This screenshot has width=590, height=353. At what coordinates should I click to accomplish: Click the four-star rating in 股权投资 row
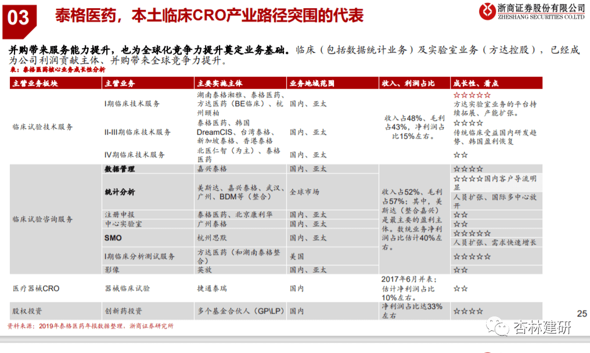[x=468, y=311]
